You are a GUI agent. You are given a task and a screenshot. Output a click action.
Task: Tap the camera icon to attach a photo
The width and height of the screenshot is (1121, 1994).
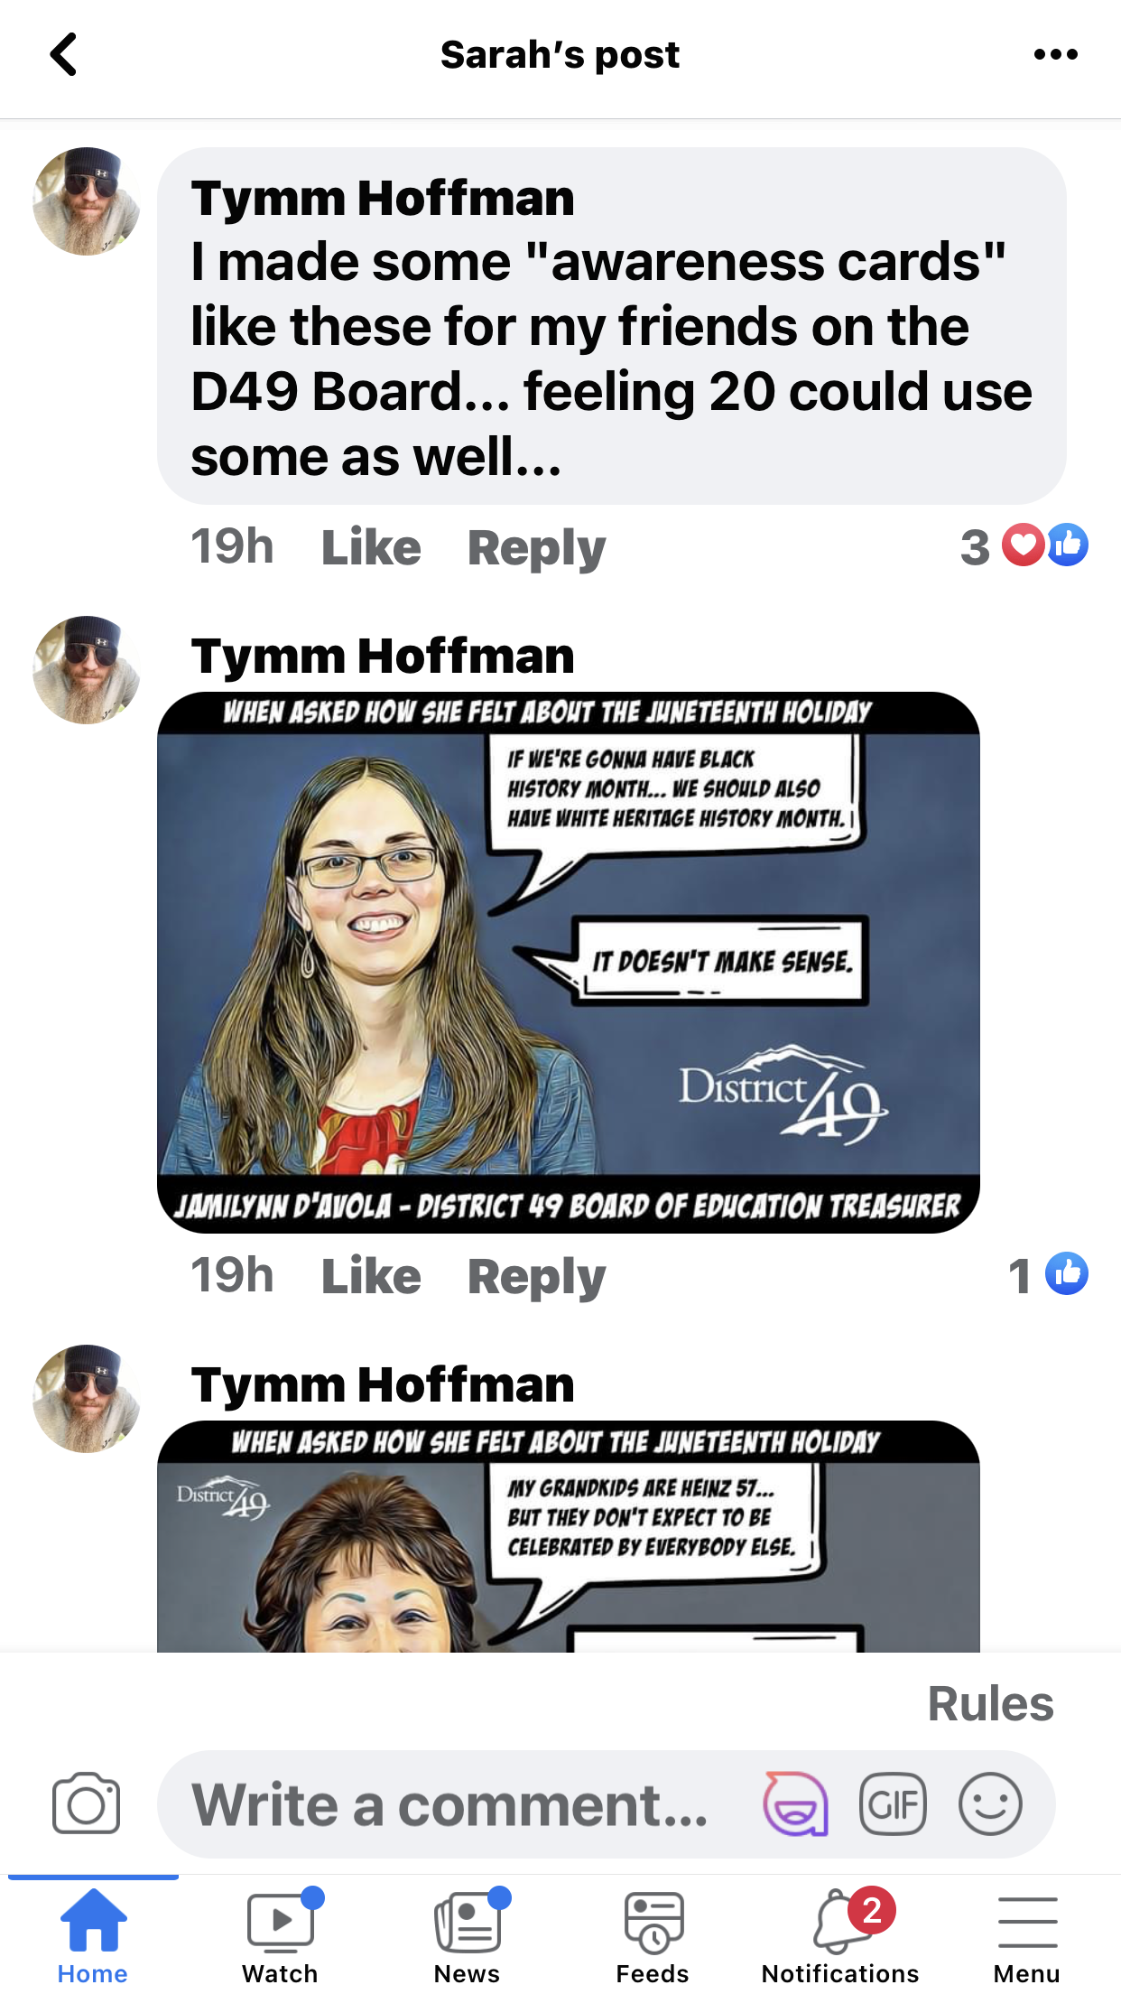[86, 1803]
